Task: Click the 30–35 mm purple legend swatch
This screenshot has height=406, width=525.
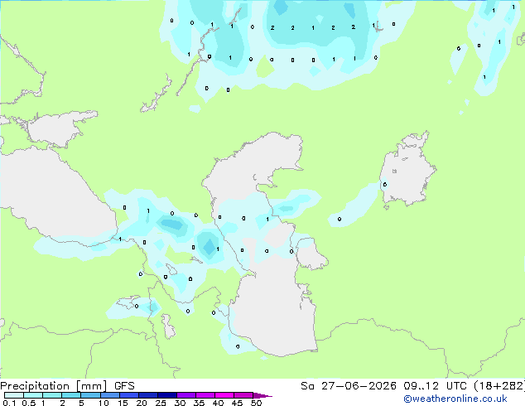Action: [186, 395]
